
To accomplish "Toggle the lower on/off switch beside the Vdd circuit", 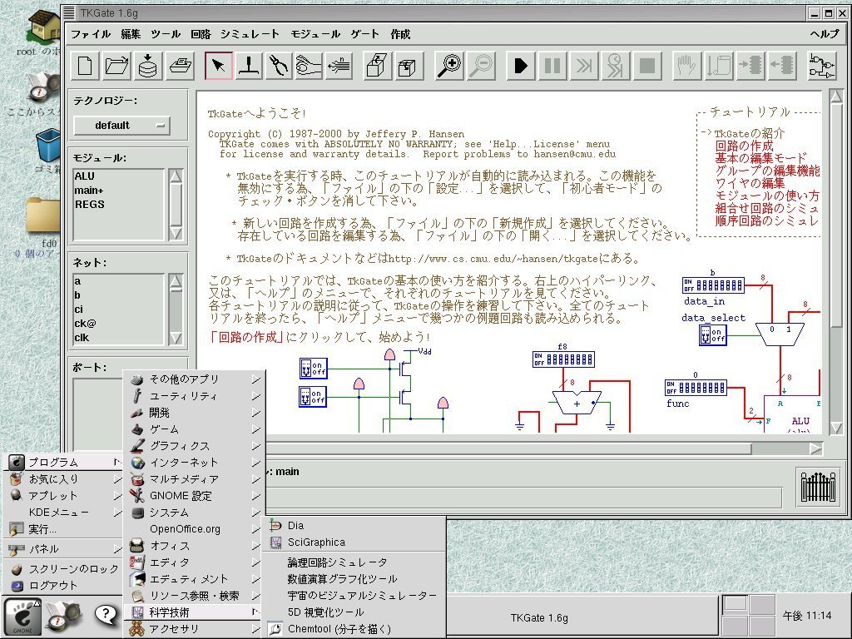I will tap(313, 397).
